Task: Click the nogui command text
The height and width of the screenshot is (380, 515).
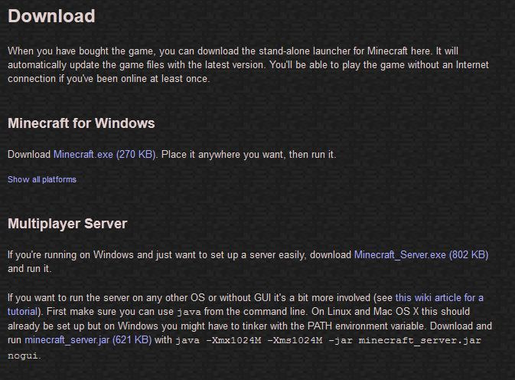Action: [23, 355]
